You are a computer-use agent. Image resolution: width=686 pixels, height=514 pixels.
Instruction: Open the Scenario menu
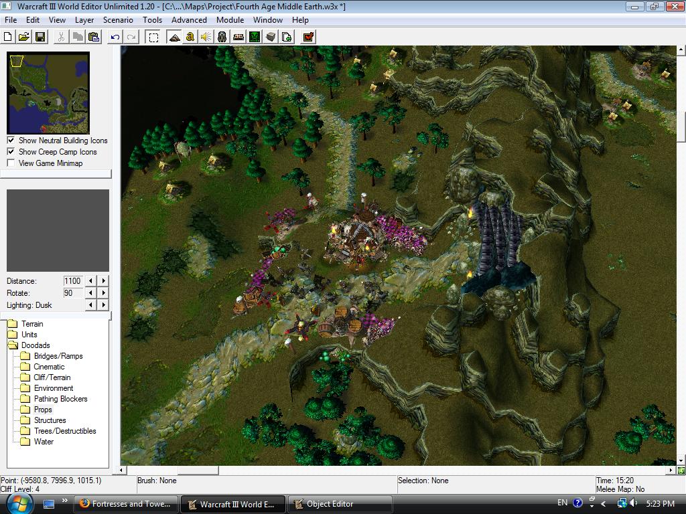coord(118,20)
